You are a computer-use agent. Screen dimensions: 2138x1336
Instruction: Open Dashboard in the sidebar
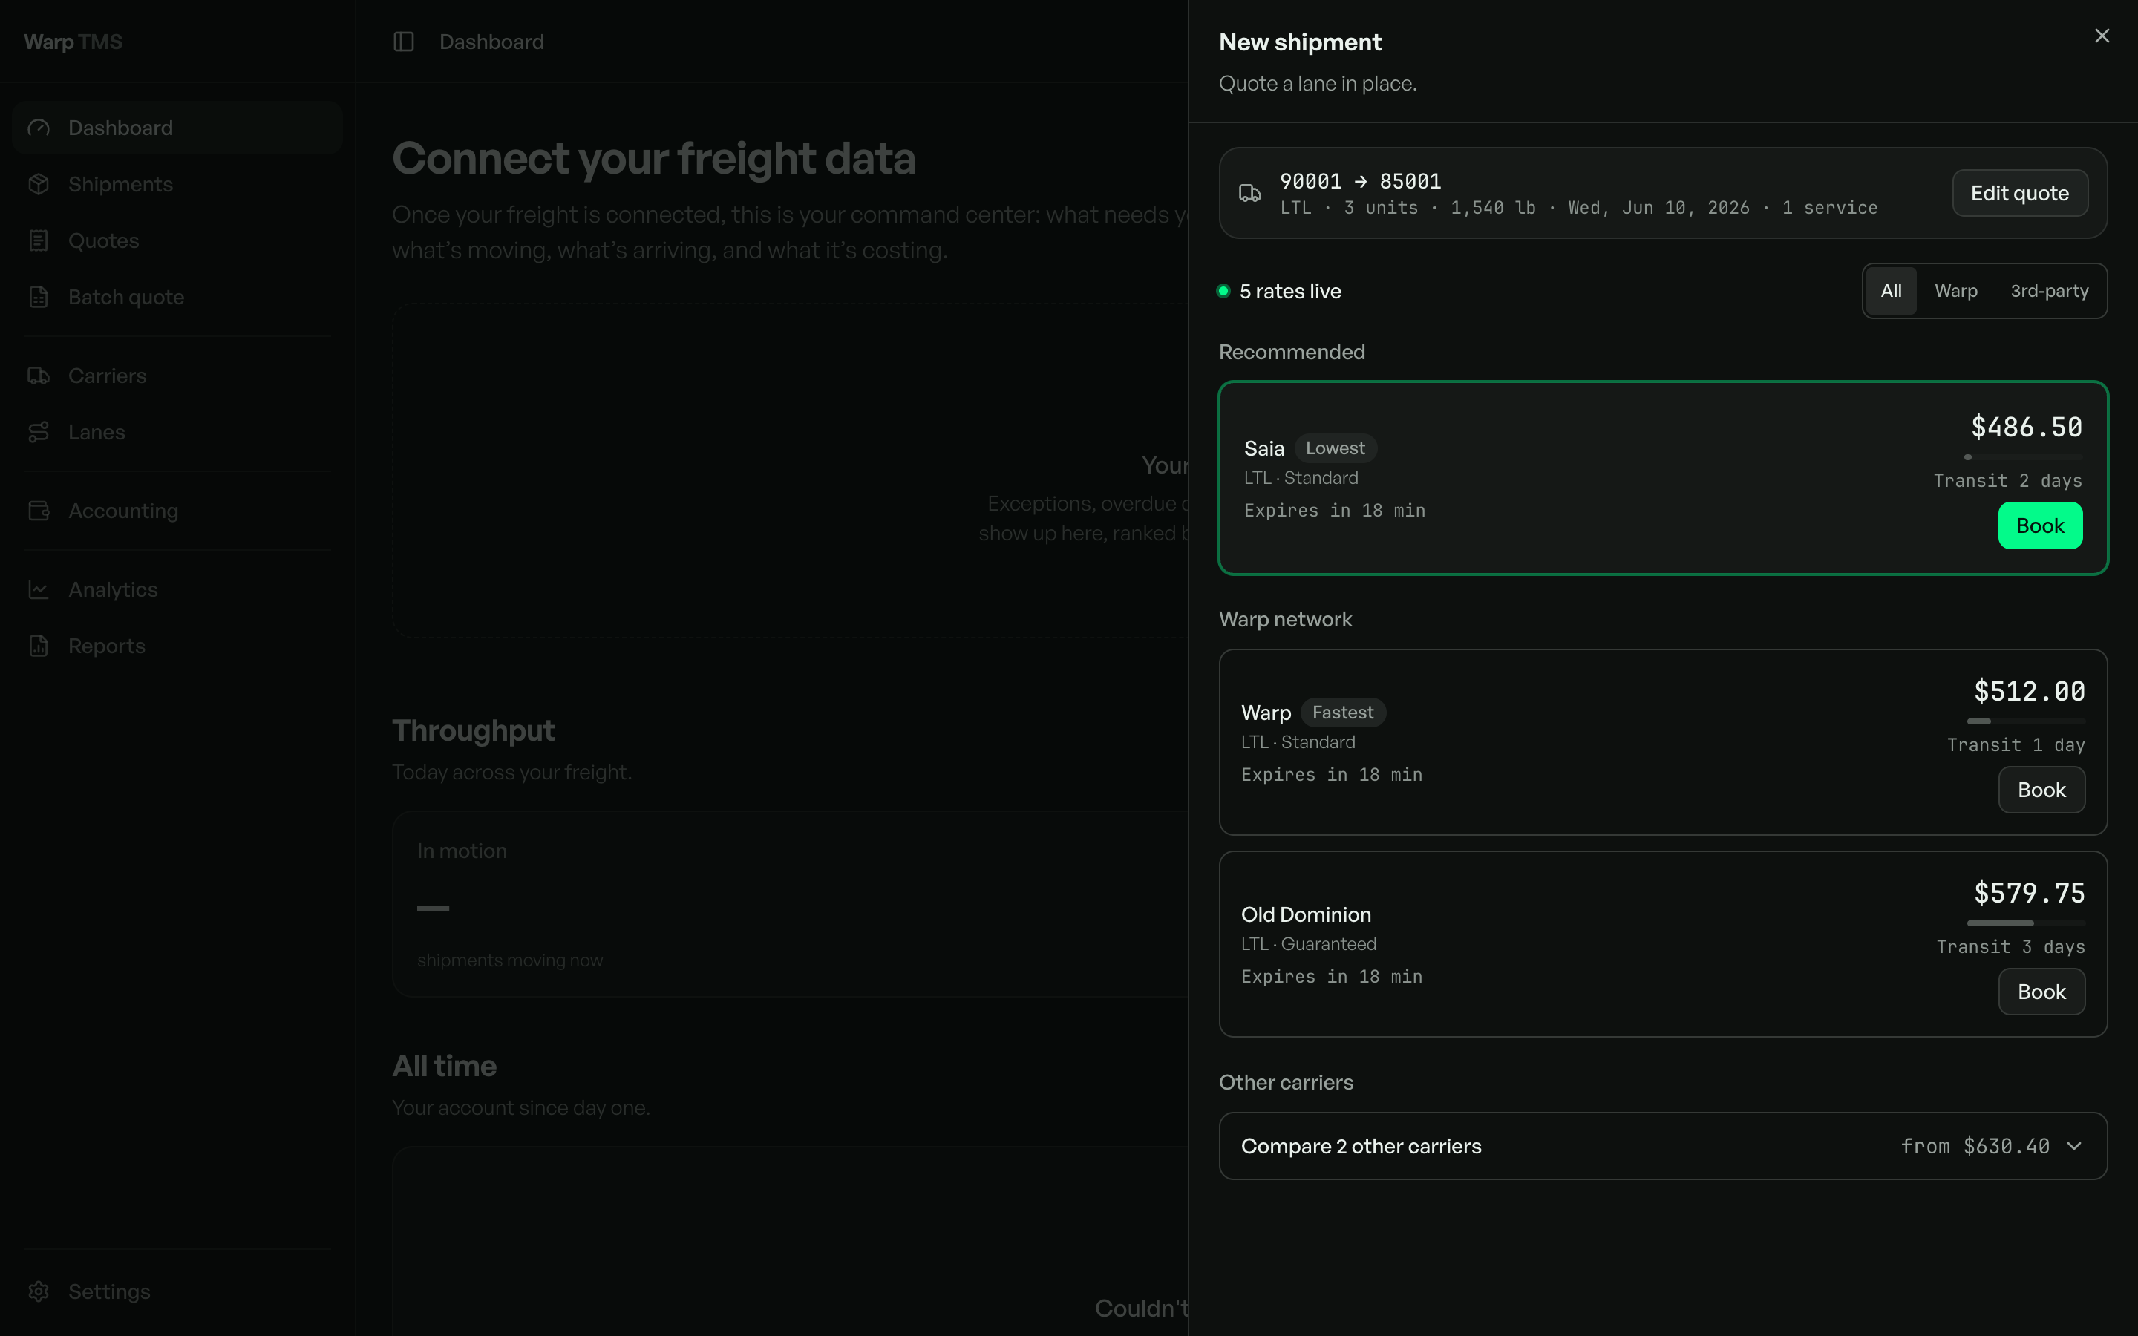[x=177, y=128]
